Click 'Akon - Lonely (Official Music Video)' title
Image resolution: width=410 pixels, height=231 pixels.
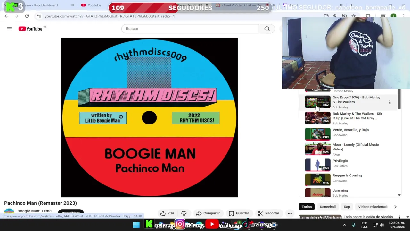click(356, 147)
